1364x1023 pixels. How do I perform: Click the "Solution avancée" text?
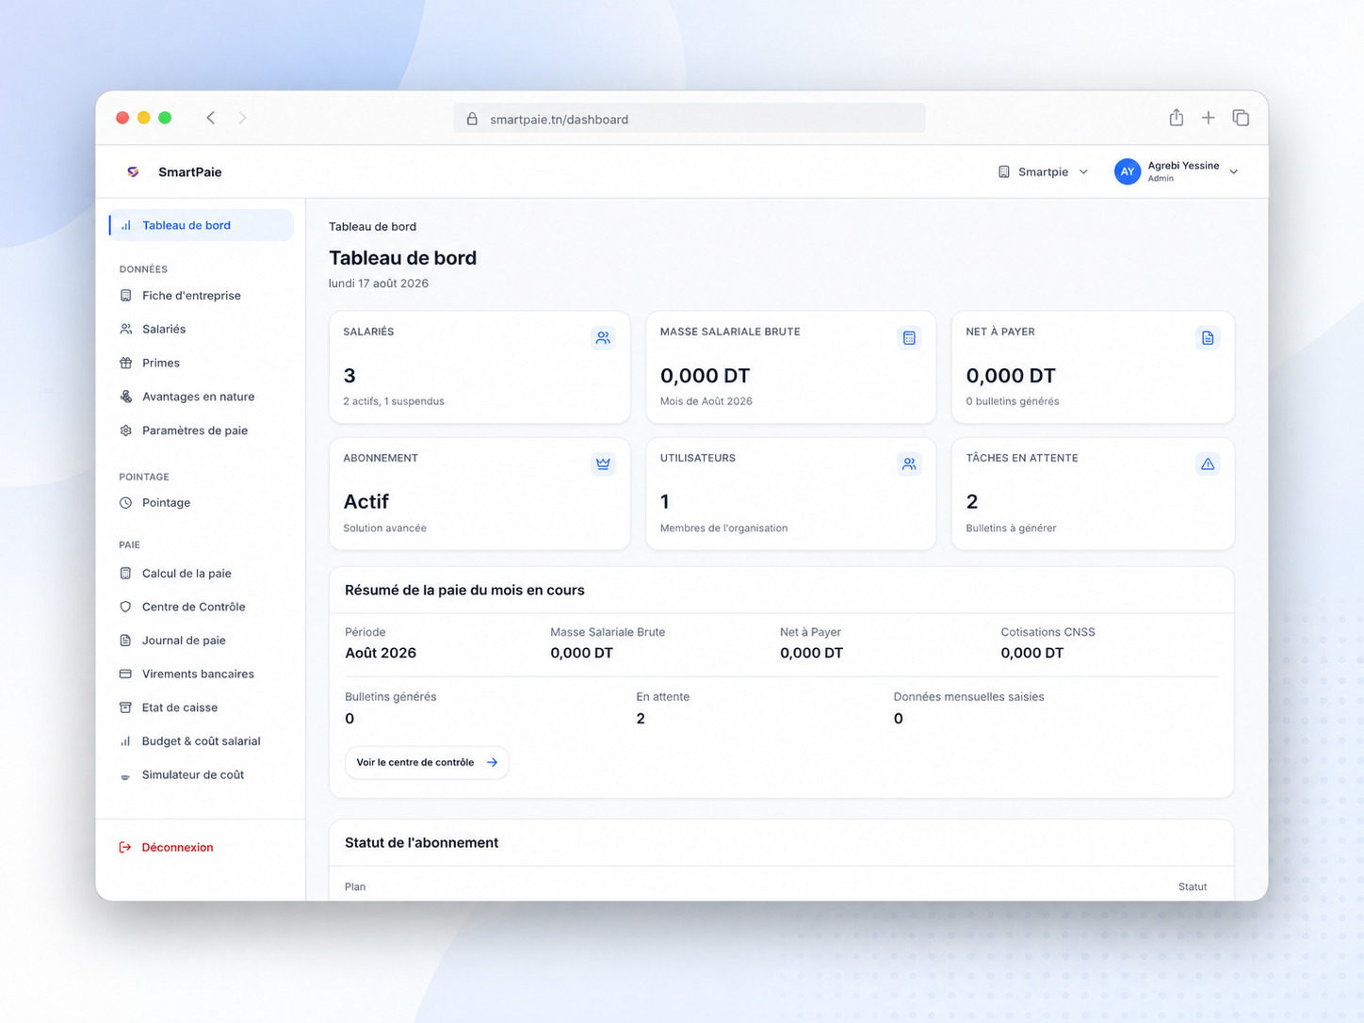[384, 528]
